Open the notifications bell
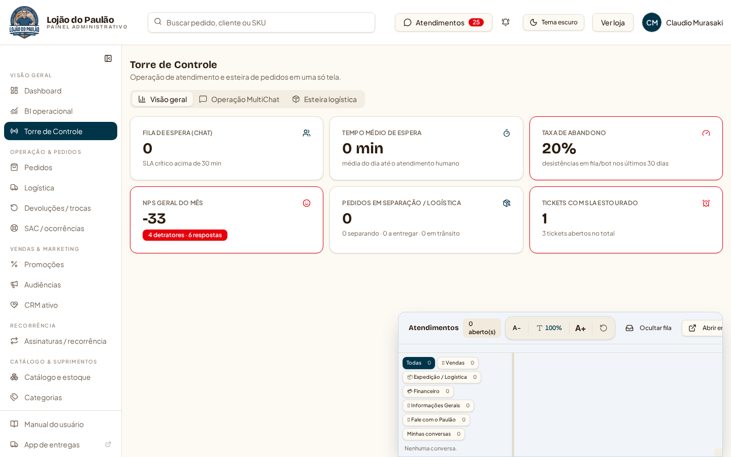Image resolution: width=731 pixels, height=457 pixels. click(x=506, y=22)
